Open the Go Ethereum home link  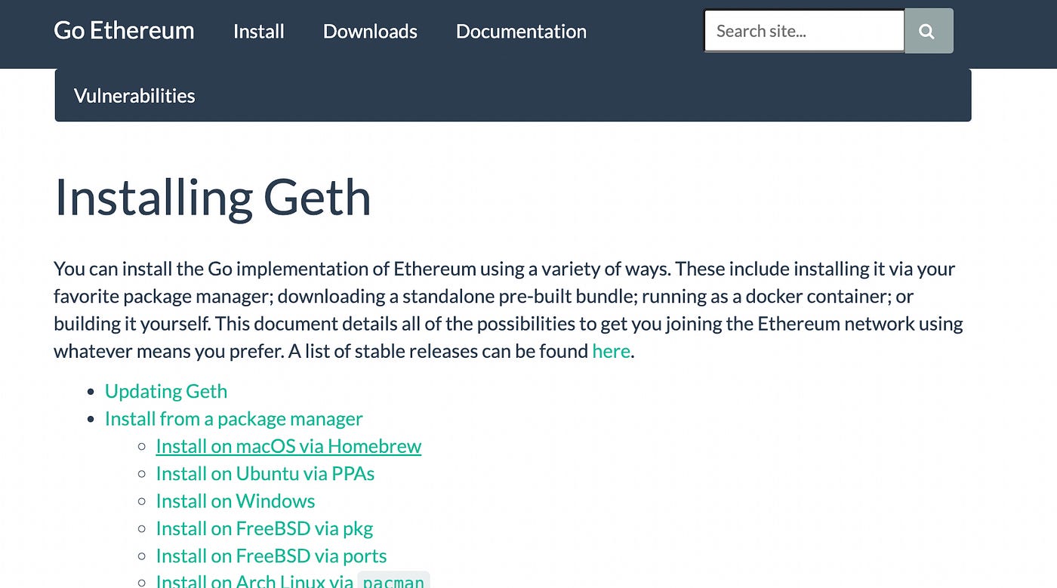[x=124, y=31]
